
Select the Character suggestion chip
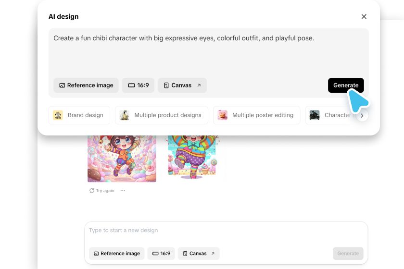(x=331, y=115)
